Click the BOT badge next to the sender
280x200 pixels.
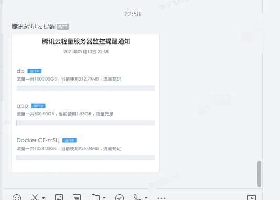[x=63, y=27]
